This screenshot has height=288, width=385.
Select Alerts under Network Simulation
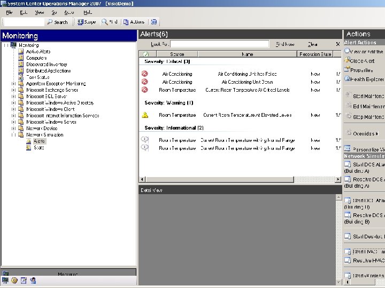(39, 141)
